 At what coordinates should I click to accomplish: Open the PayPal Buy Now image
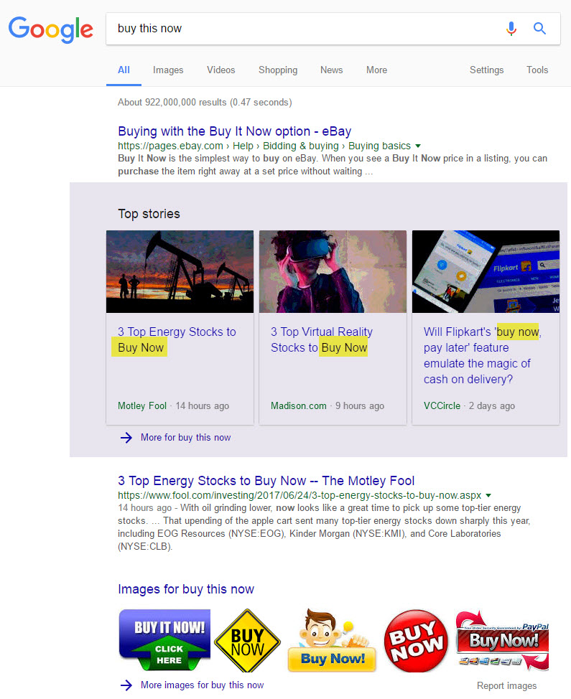click(502, 640)
